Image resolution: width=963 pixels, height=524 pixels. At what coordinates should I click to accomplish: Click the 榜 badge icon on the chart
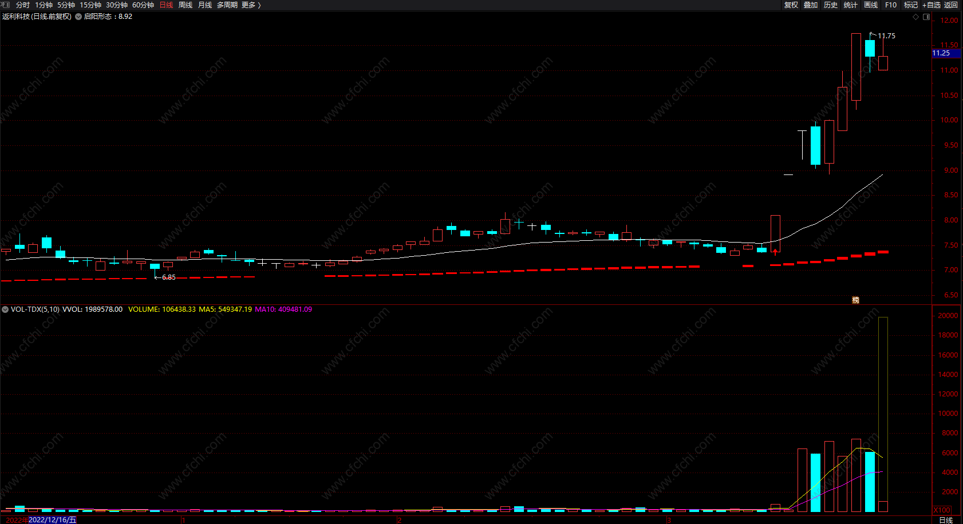tap(855, 300)
